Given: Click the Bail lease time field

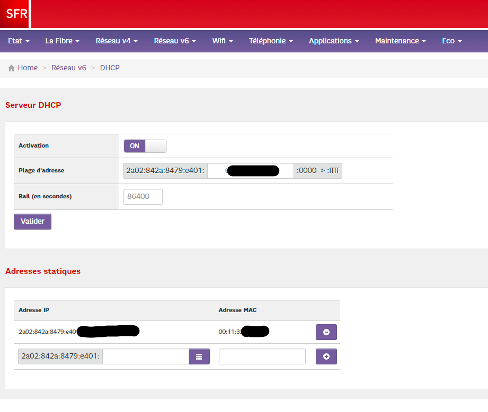Looking at the screenshot, I should pos(143,197).
